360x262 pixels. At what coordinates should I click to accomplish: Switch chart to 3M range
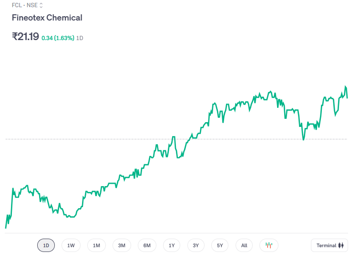point(122,245)
